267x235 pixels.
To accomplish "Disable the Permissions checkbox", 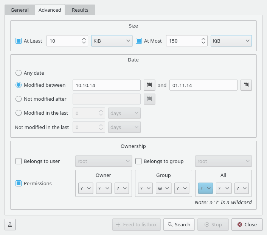I will pos(19,183).
